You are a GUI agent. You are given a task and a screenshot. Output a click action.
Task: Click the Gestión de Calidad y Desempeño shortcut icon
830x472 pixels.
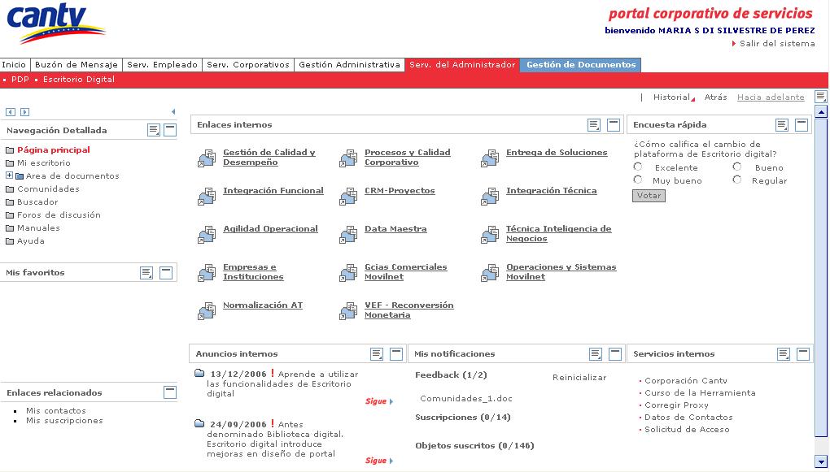[207, 158]
